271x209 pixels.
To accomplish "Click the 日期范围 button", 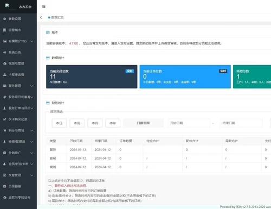I will (144, 123).
